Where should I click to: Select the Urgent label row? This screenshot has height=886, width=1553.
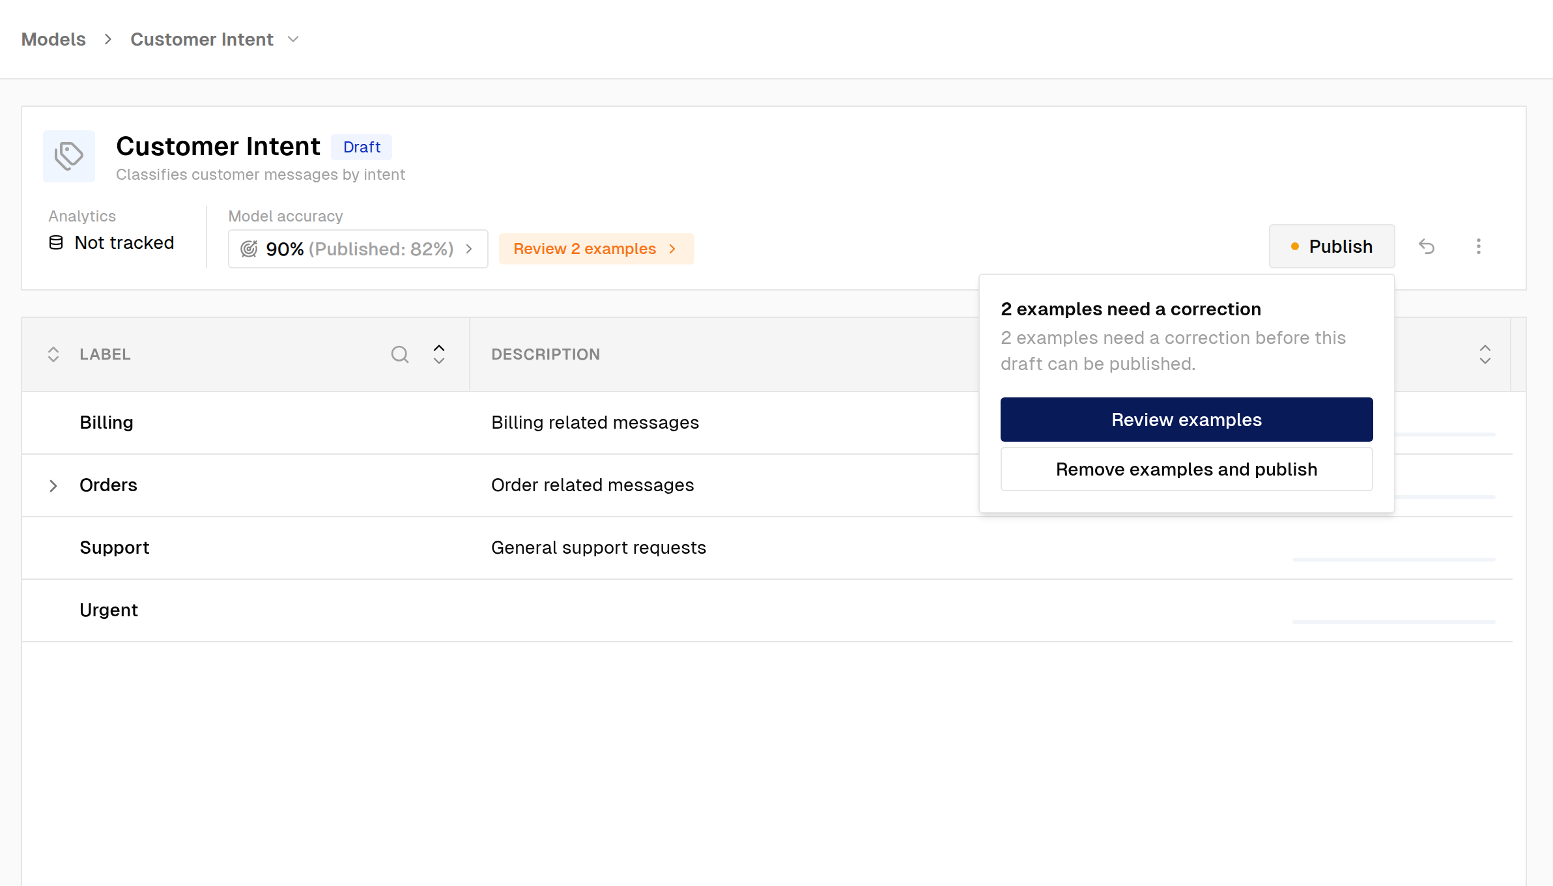[x=767, y=610]
